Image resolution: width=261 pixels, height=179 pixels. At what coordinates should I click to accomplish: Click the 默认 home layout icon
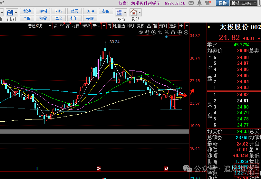[x=133, y=13]
